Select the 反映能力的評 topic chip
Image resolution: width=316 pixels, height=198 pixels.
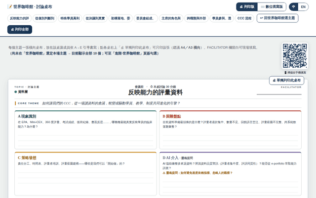point(19,18)
